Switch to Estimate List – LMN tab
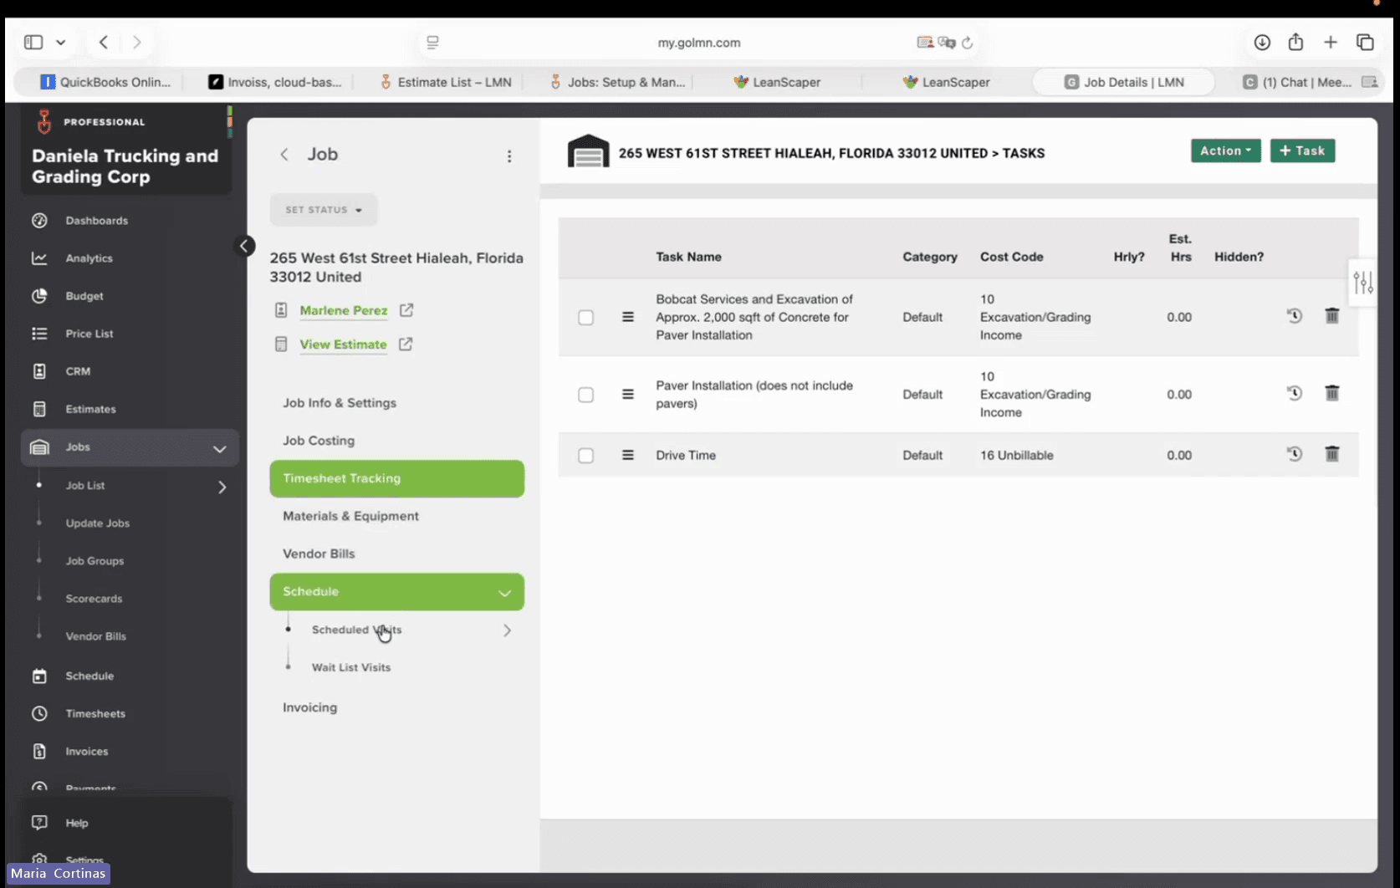1400x888 pixels. pos(445,82)
